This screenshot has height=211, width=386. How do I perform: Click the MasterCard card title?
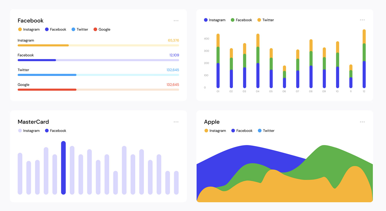click(x=33, y=122)
